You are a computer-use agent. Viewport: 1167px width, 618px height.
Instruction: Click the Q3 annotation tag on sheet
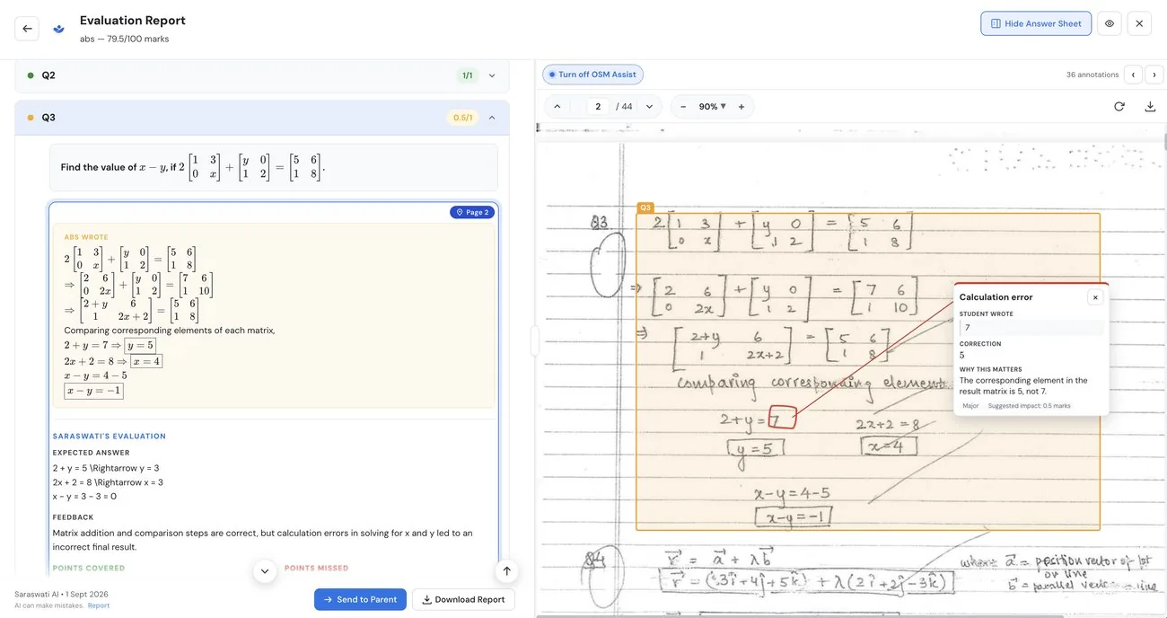pyautogui.click(x=645, y=207)
